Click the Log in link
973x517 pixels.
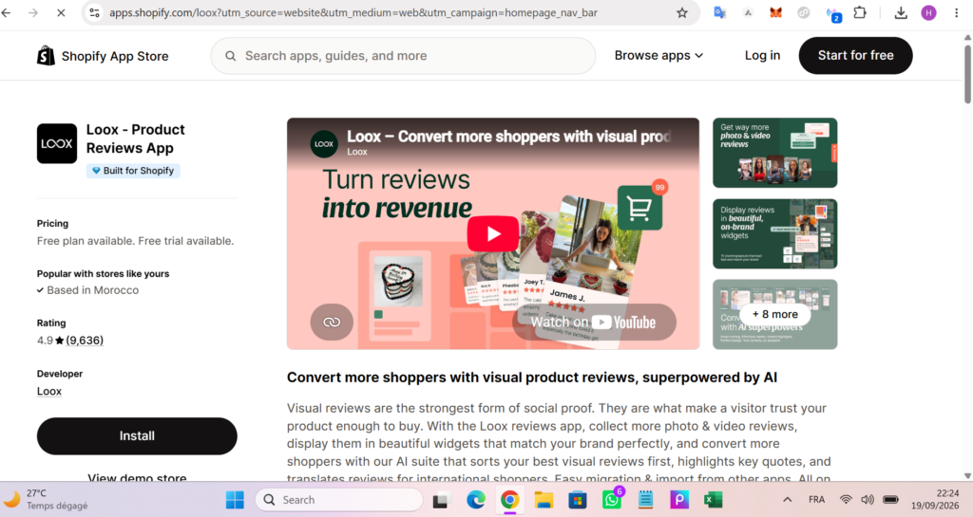(x=762, y=56)
